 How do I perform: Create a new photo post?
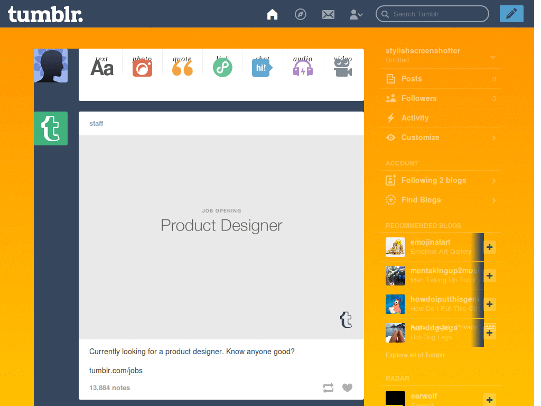coord(142,67)
